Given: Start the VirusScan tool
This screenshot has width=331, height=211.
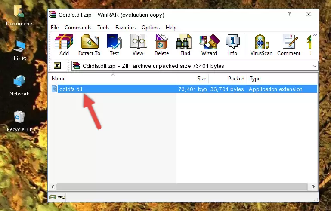Looking at the screenshot, I should (x=261, y=45).
